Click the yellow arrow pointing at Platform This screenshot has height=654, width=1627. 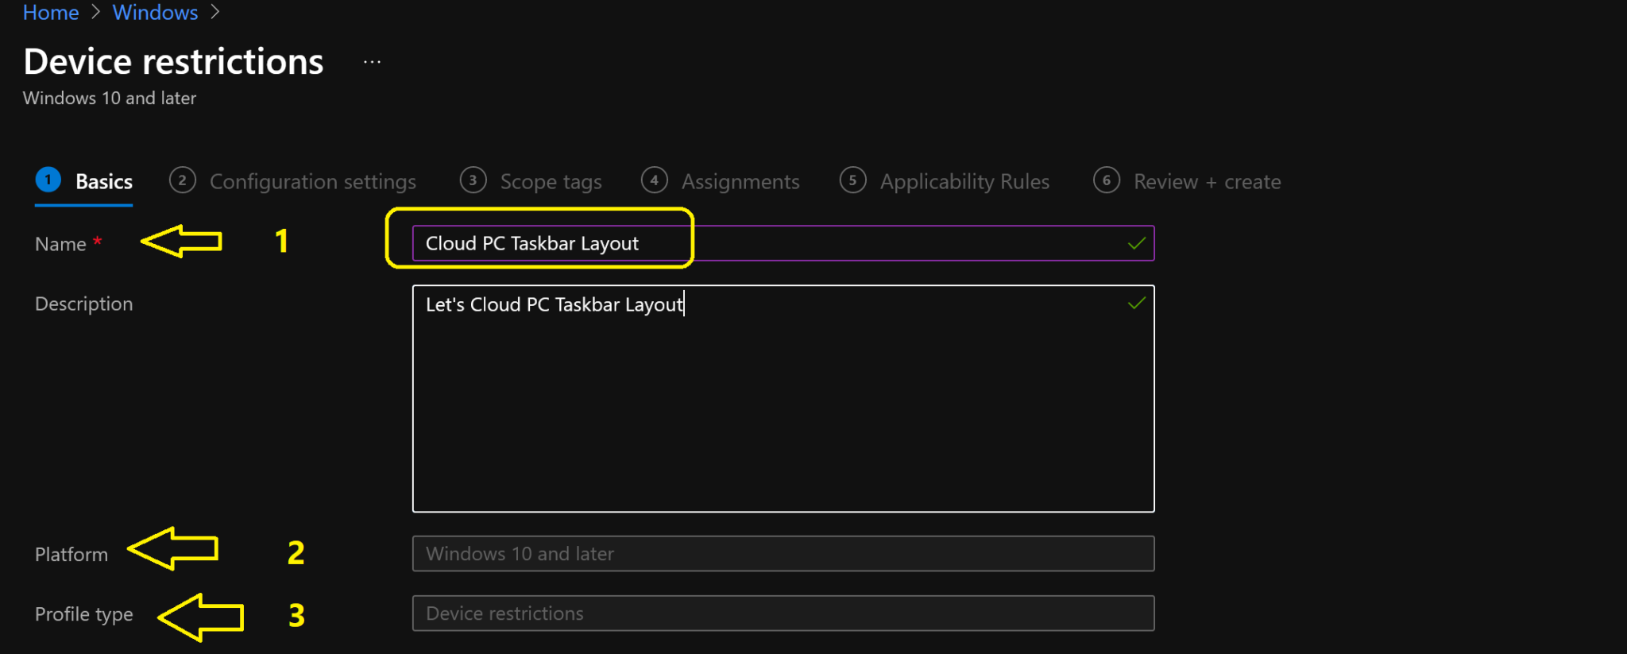point(173,548)
